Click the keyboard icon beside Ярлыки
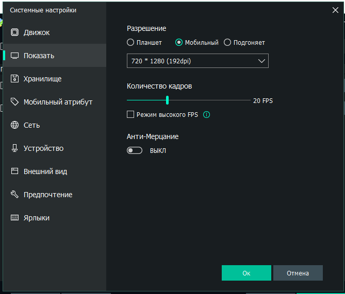This screenshot has width=345, height=294. 14,218
